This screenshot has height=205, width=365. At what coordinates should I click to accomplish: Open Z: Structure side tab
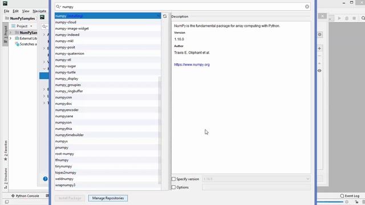6,178
